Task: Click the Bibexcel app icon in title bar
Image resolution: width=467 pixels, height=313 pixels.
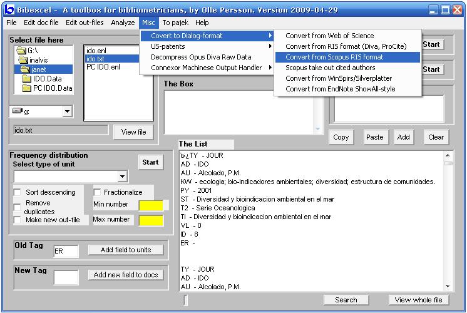Action: (8, 9)
